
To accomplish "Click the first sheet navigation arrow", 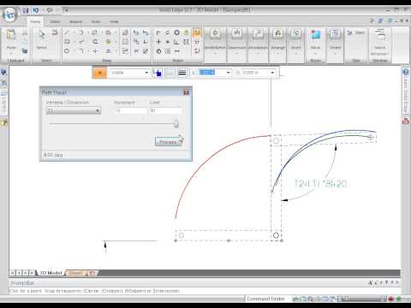I will click(13, 273).
